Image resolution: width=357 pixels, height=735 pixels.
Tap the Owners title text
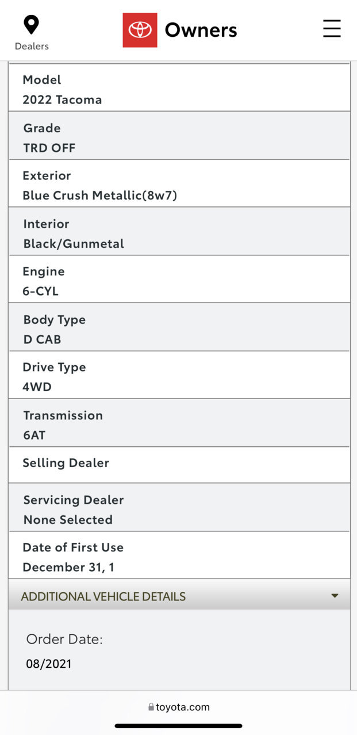tap(201, 30)
